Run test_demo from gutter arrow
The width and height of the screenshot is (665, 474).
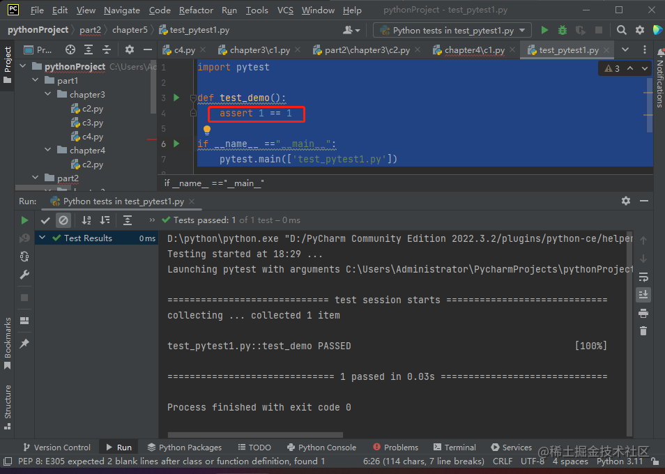177,98
